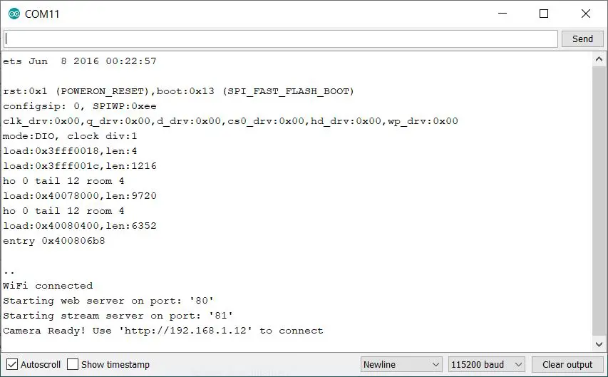Click the 'Starting web server on port' line
The width and height of the screenshot is (608, 377).
108,301
